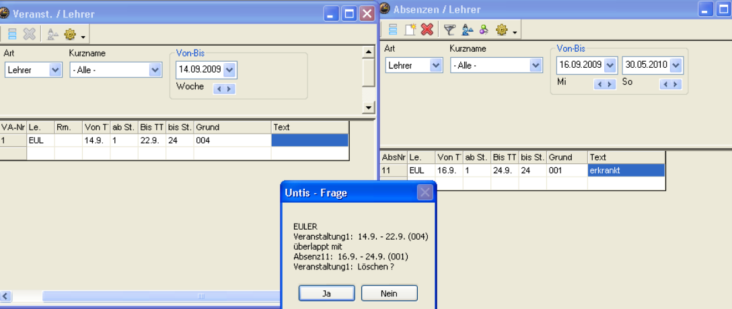Click the gear settings icon in Veranst. toolbar
This screenshot has height=309, width=732.
pos(70,34)
